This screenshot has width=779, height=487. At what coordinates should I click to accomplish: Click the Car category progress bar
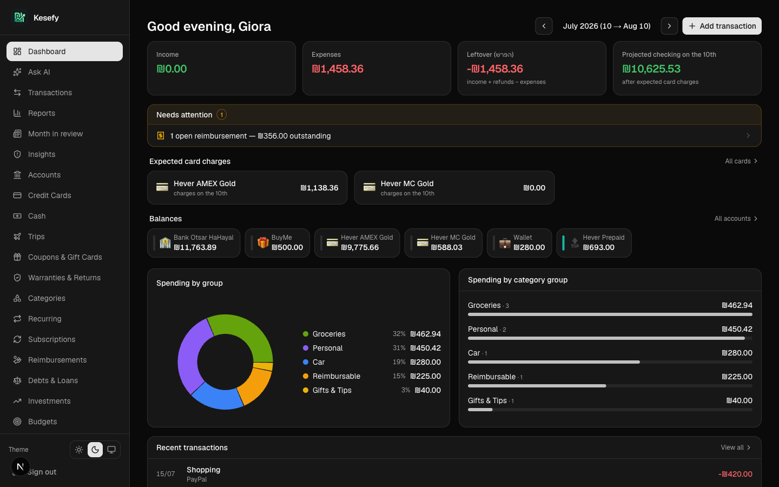click(x=610, y=362)
